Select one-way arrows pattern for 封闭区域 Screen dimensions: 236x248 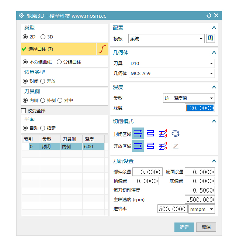[x=138, y=133]
